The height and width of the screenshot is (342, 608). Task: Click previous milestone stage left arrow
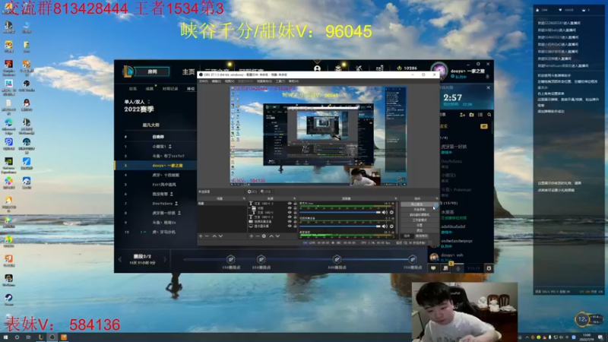[120, 259]
